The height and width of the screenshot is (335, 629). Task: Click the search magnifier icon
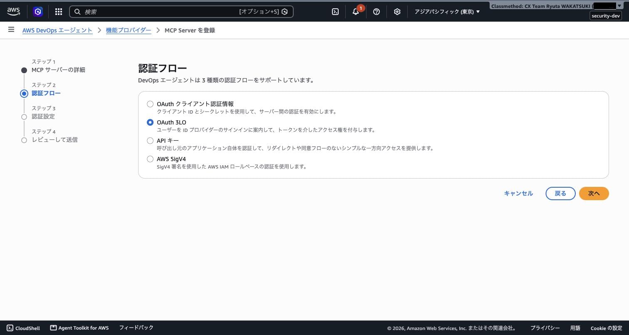[x=77, y=12]
